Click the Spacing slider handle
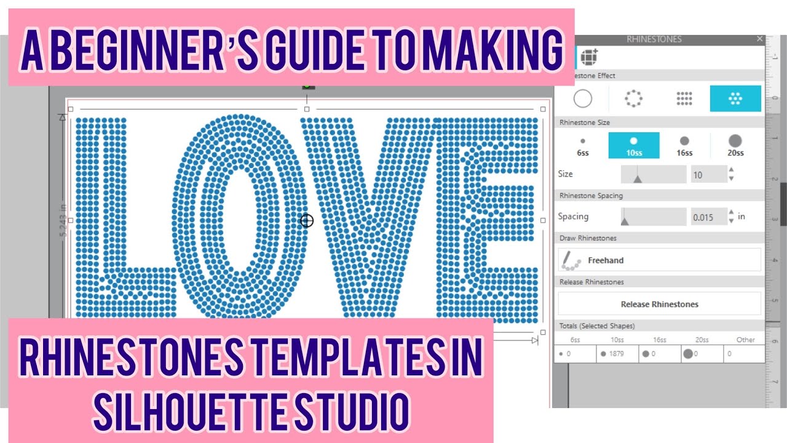The image size is (787, 443). click(x=625, y=220)
